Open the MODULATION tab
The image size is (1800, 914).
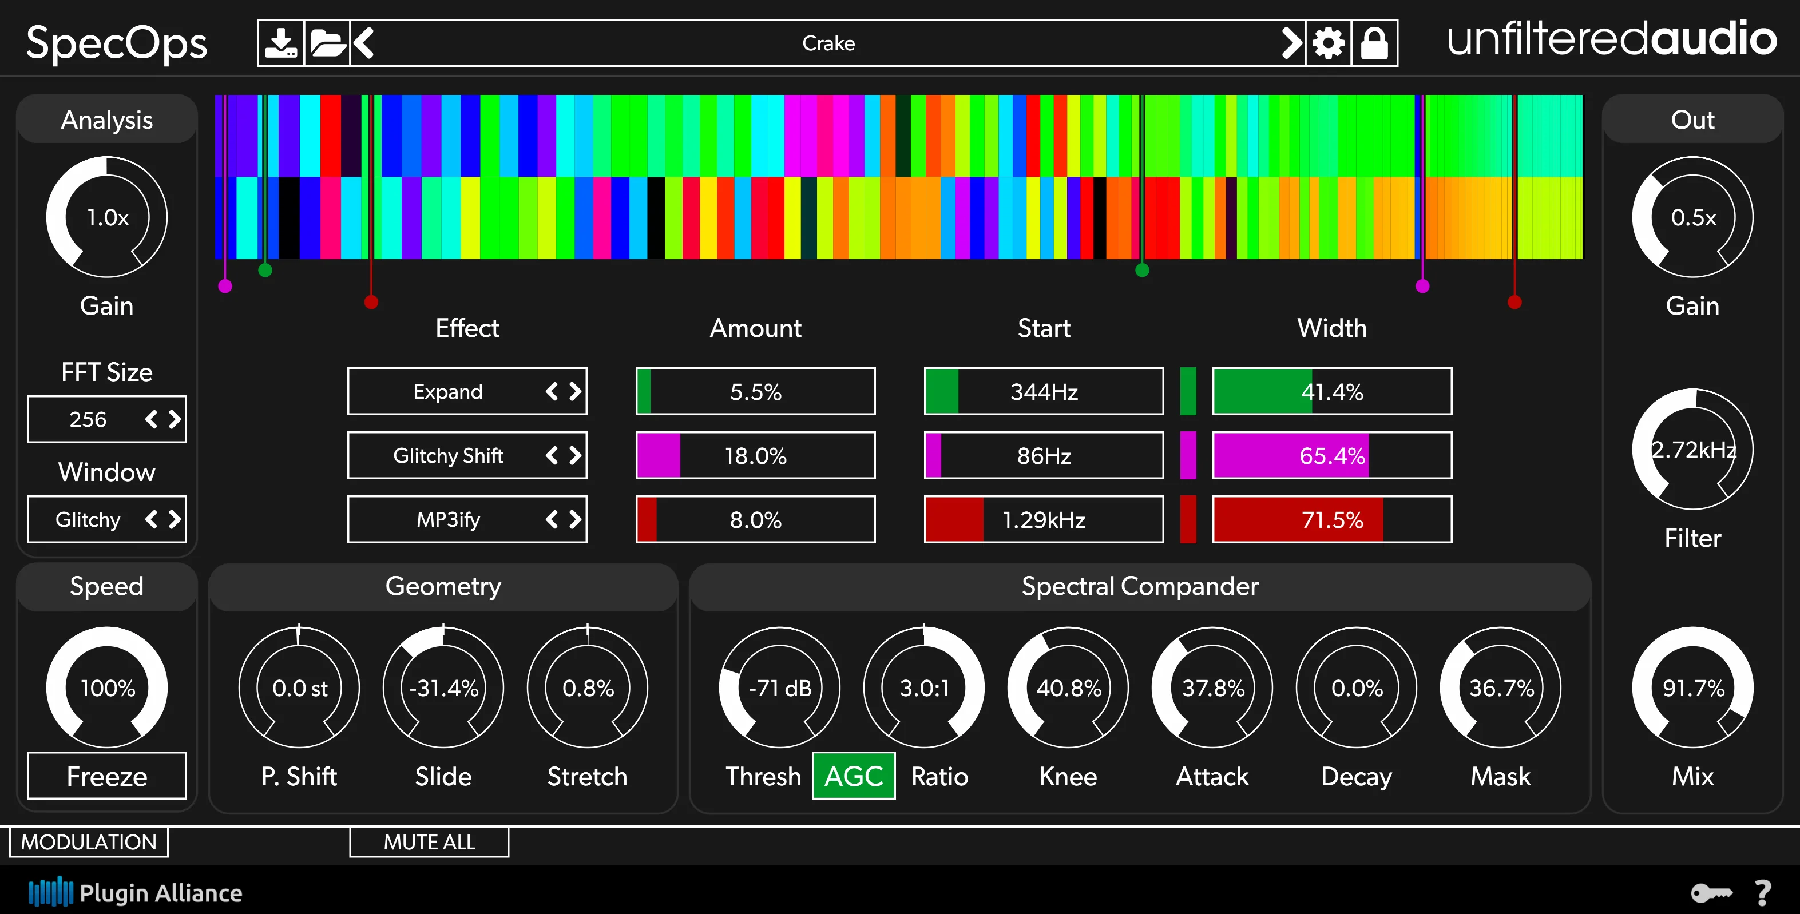click(x=89, y=842)
